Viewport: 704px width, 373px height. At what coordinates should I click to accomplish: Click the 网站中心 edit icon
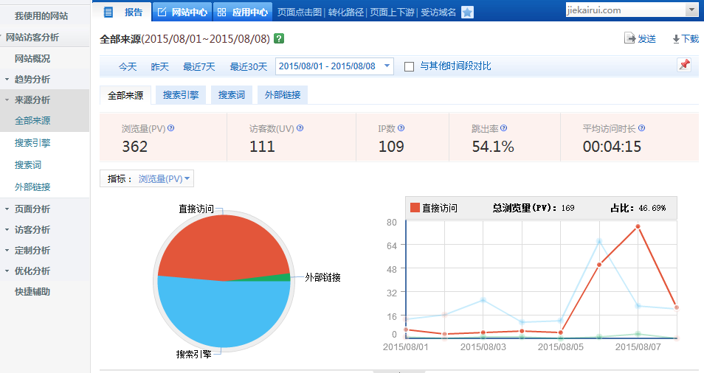(162, 12)
